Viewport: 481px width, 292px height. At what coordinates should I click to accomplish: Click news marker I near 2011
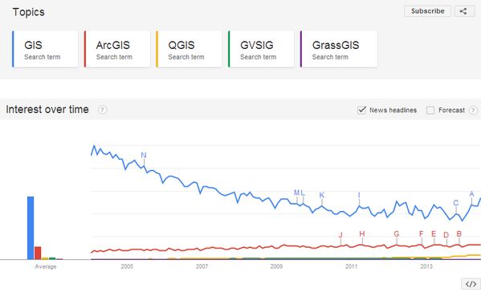coord(359,195)
